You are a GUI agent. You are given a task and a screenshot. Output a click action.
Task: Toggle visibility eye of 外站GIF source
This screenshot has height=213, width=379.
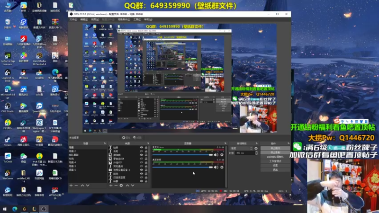(142, 162)
